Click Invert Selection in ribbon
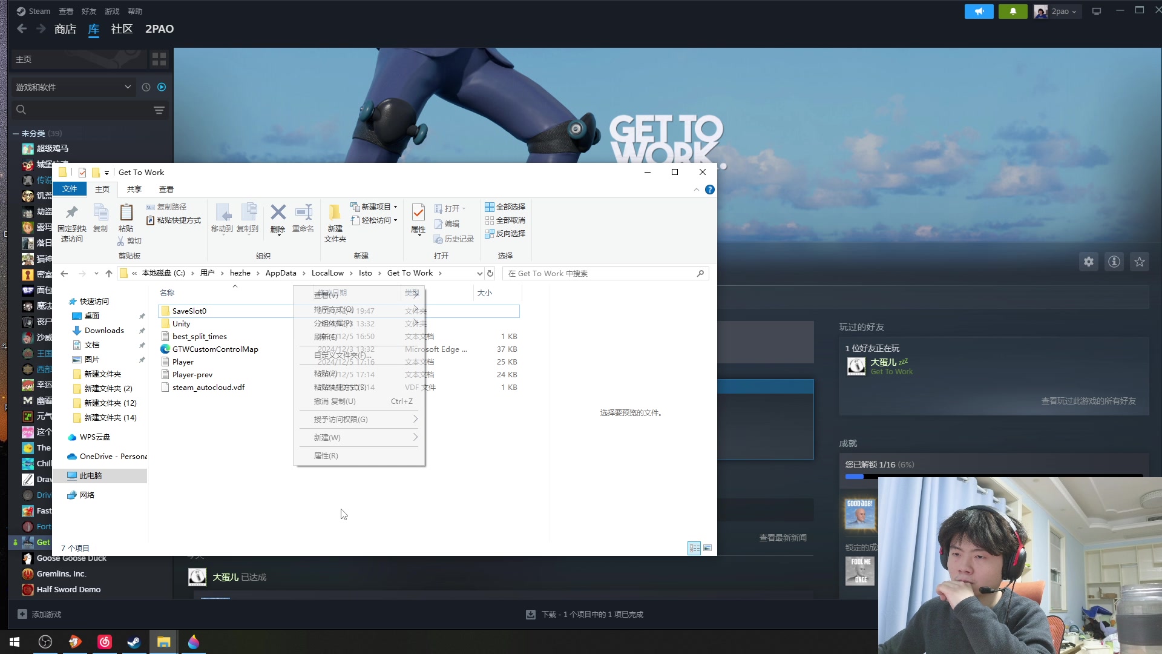The height and width of the screenshot is (654, 1162). point(505,234)
